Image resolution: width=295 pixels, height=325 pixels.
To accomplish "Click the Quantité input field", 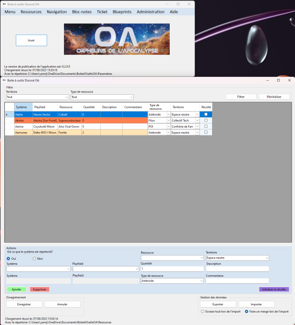I will (x=172, y=269).
